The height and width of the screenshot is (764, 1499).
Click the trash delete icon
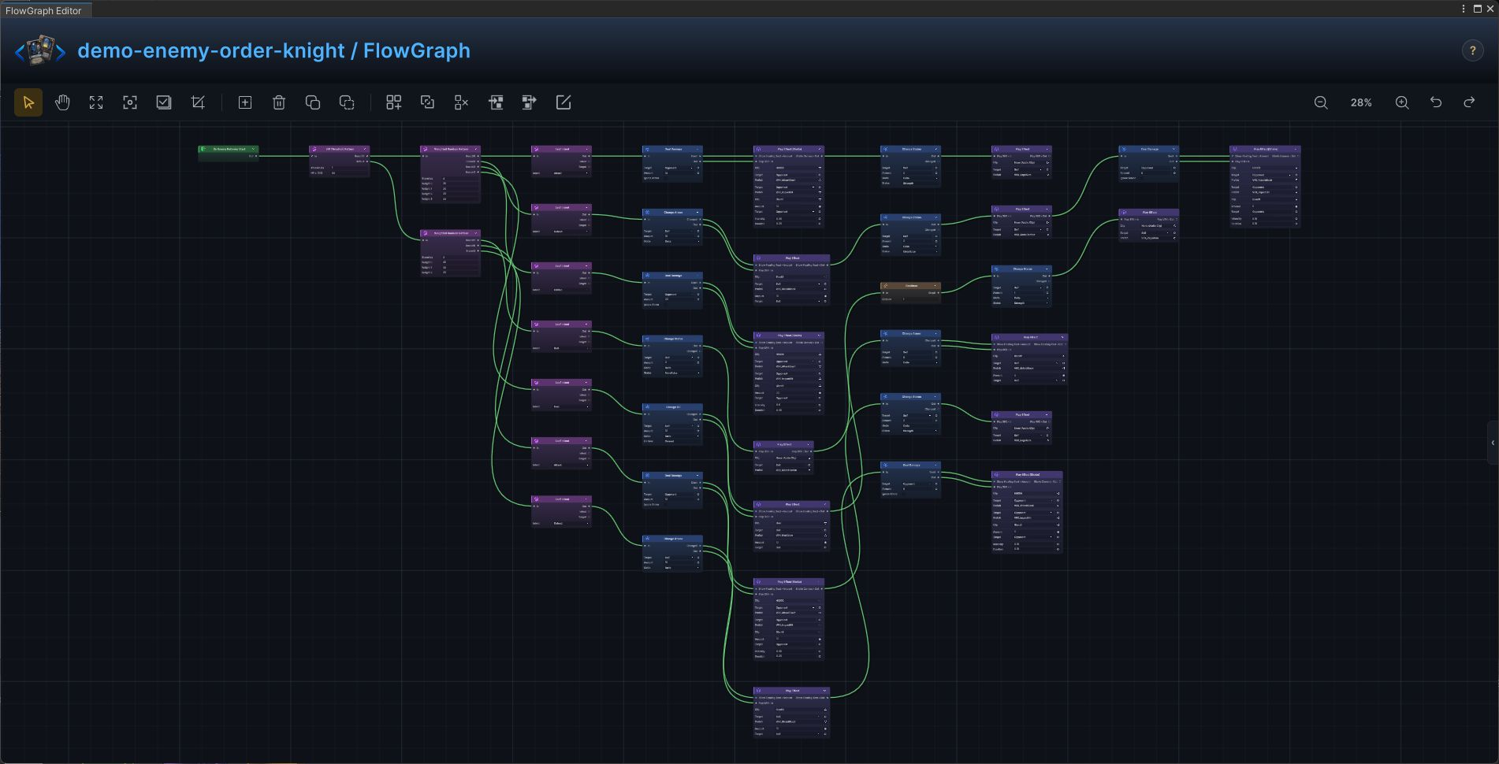tap(279, 102)
